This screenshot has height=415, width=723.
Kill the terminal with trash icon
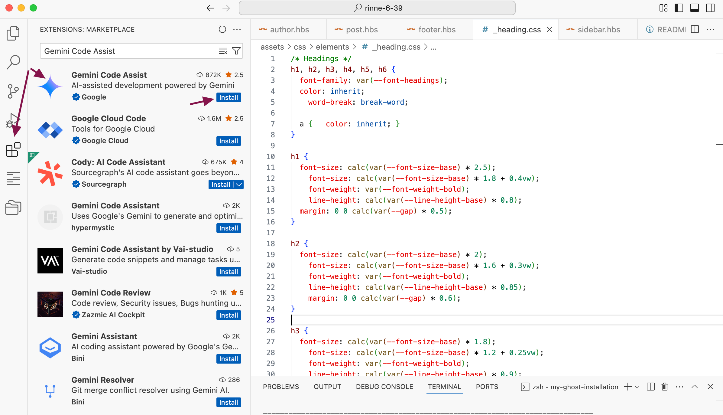(664, 387)
